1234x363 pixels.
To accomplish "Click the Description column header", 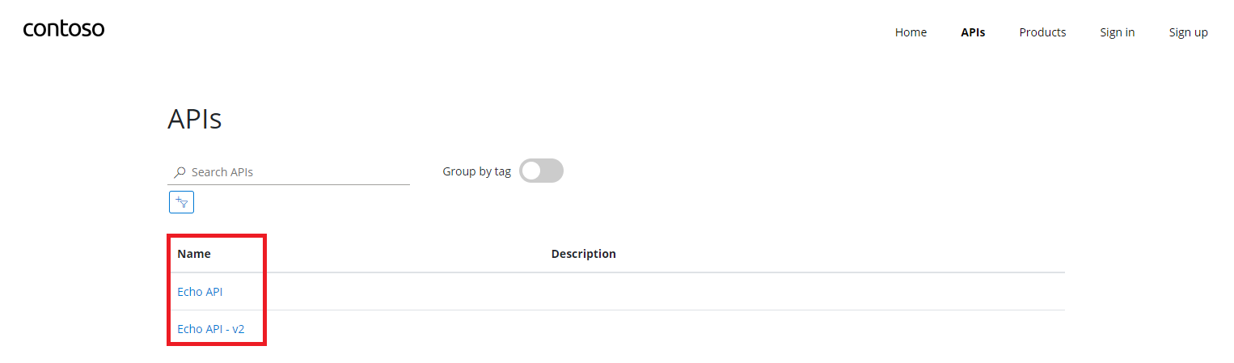I will [x=584, y=254].
